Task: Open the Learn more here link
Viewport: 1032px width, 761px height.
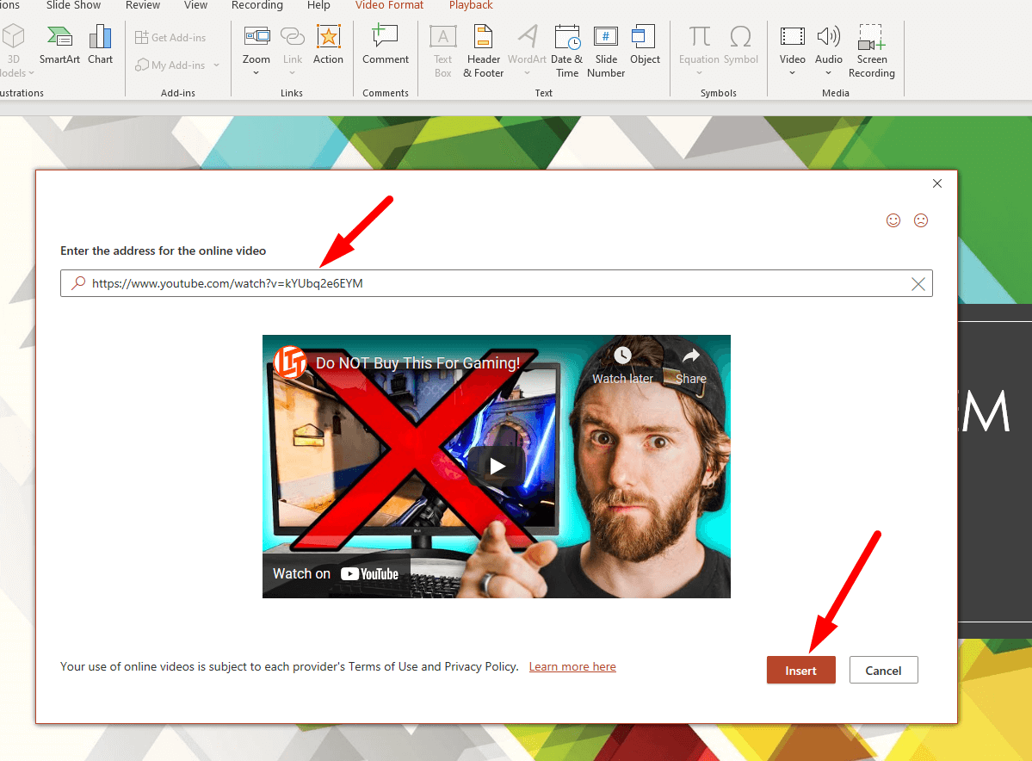Action: (x=572, y=667)
